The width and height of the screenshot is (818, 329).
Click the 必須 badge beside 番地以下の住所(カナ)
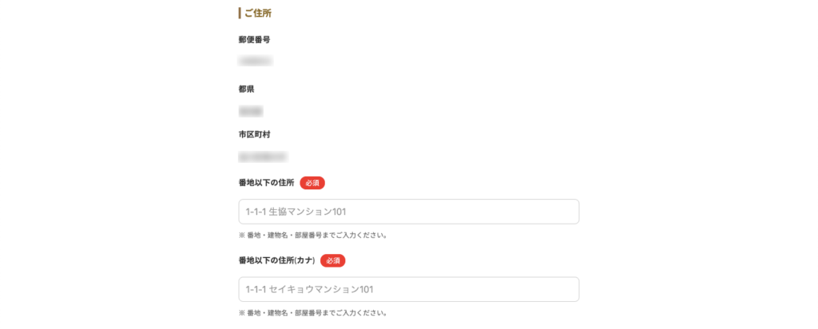click(x=333, y=260)
